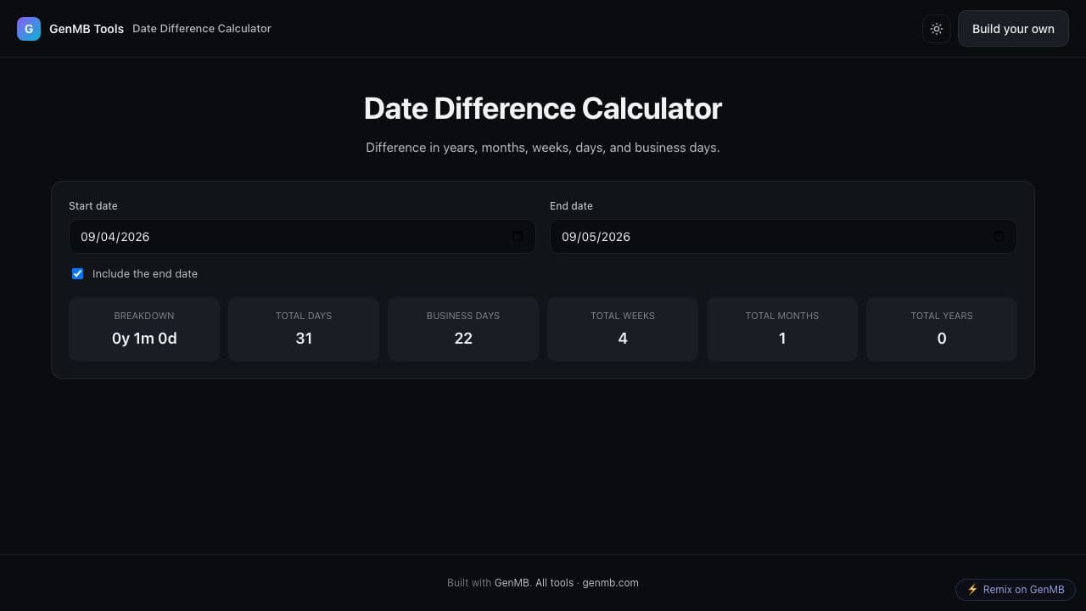Click the Total Days value 31
This screenshot has height=611, width=1086.
point(304,339)
